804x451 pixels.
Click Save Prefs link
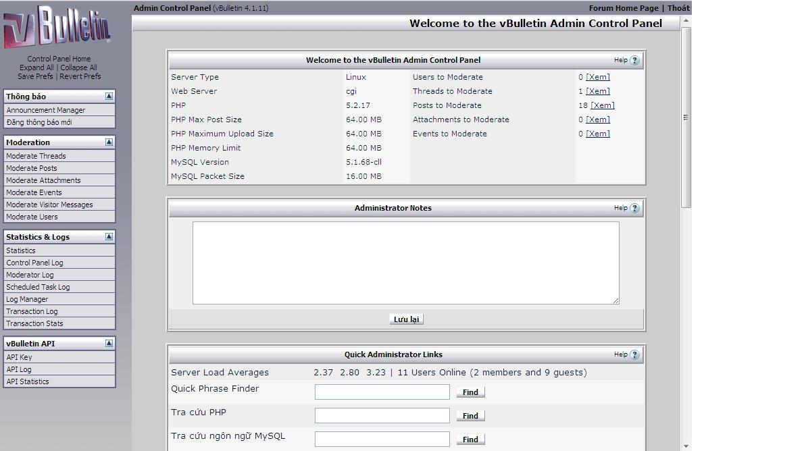[x=35, y=76]
